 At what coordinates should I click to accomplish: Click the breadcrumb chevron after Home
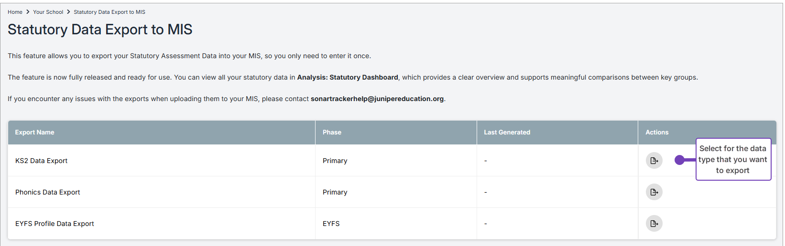pos(28,12)
